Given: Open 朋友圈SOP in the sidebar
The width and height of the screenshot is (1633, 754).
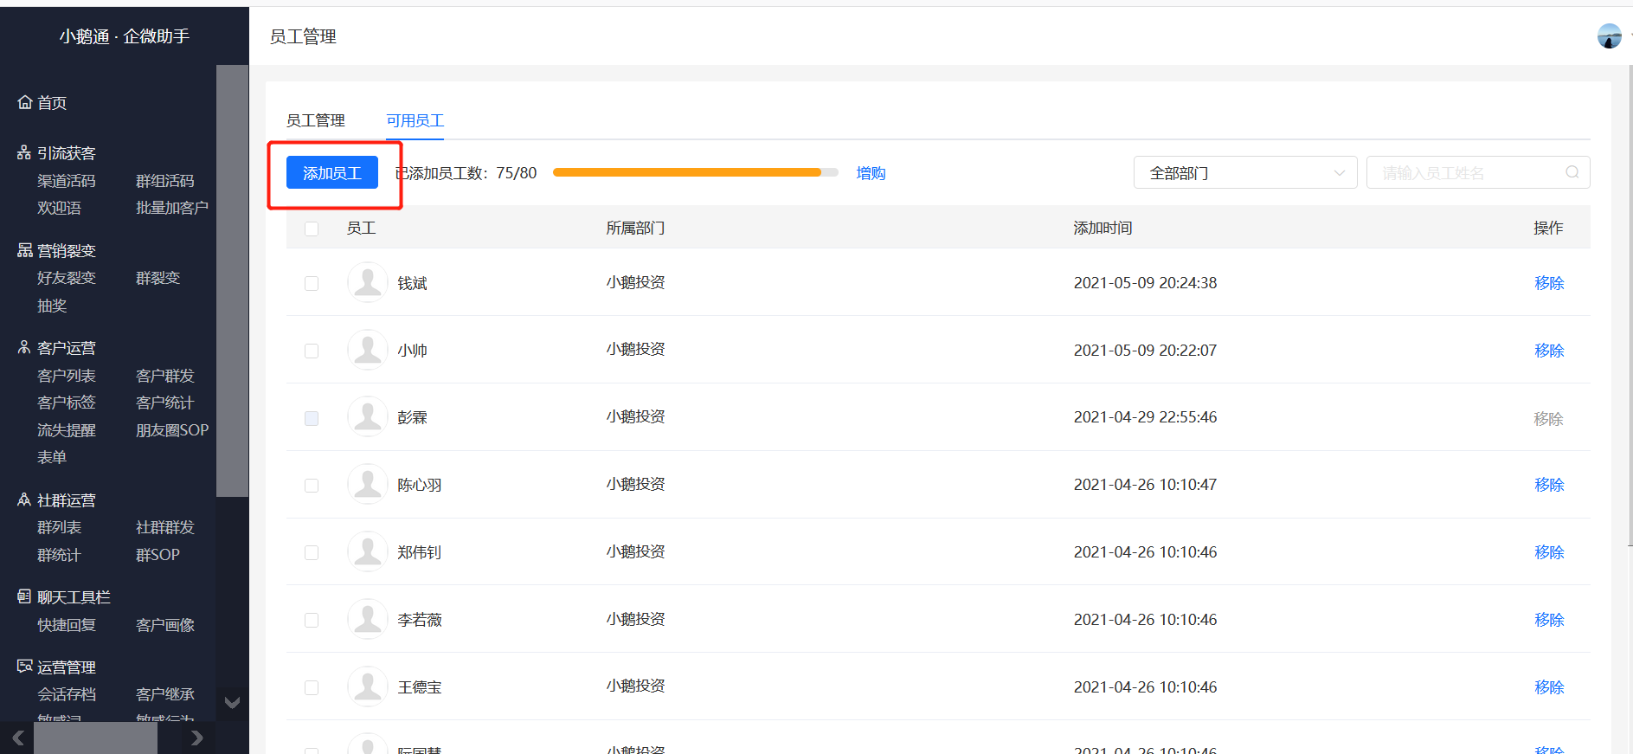Looking at the screenshot, I should point(172,429).
